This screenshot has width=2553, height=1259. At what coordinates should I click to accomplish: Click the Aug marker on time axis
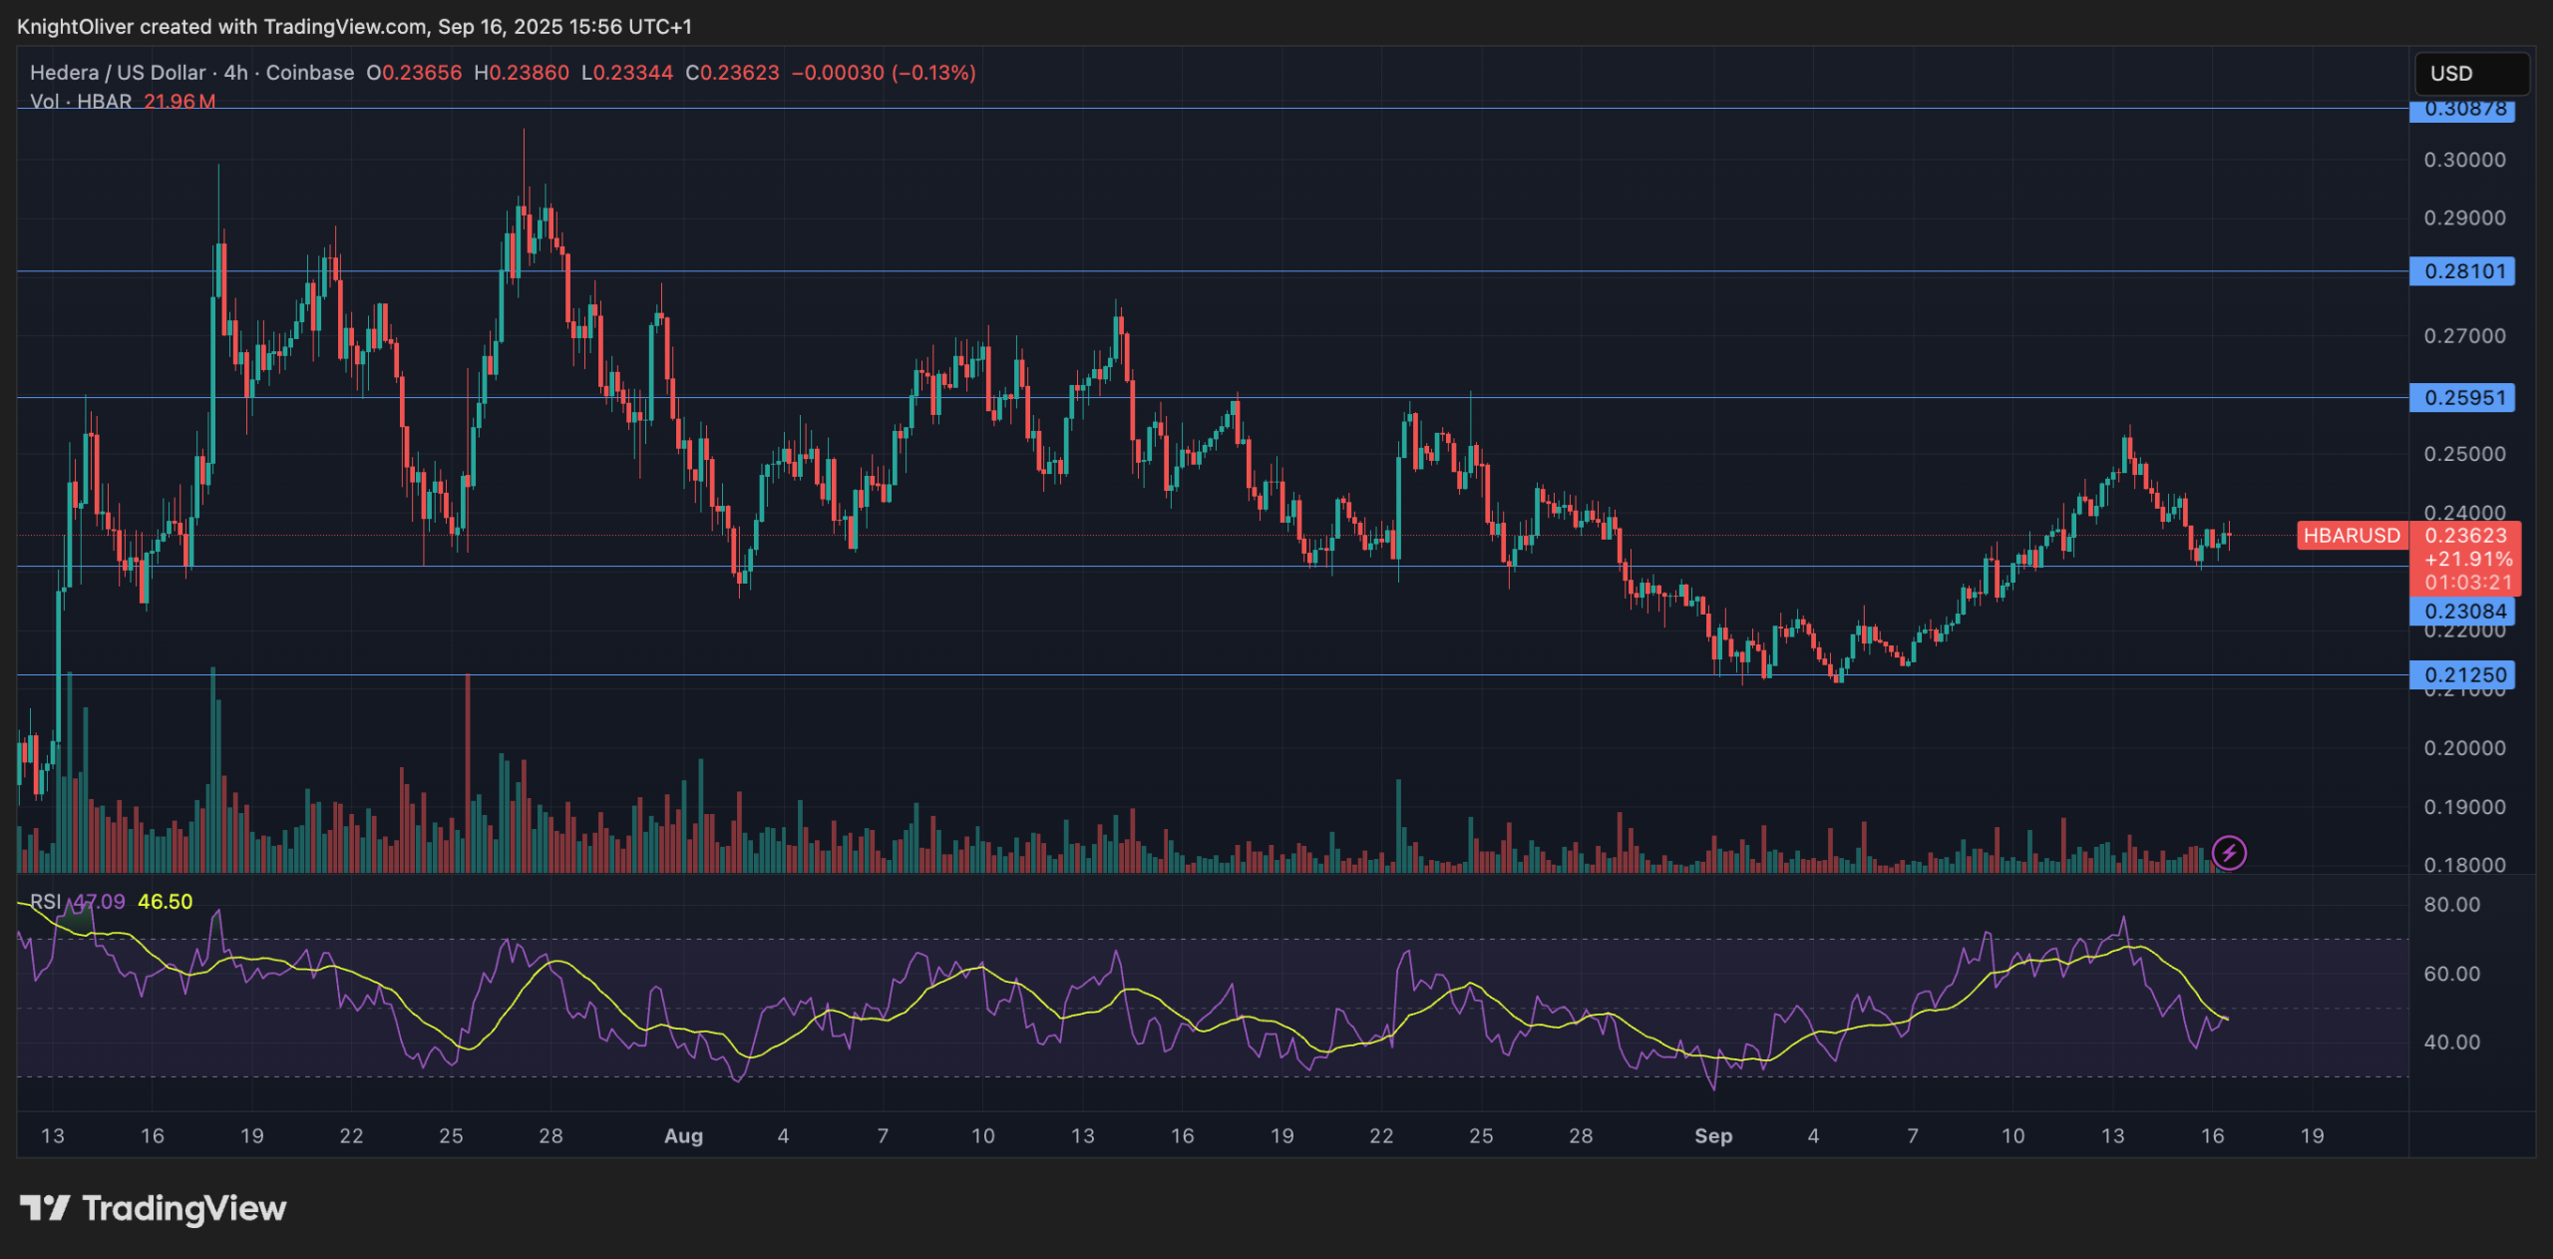click(683, 1136)
